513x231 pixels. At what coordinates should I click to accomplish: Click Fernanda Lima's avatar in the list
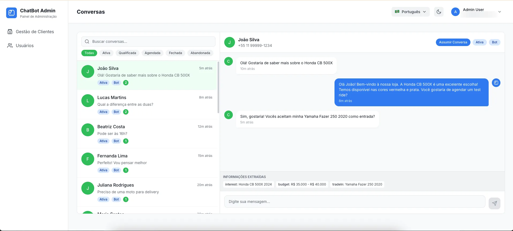pyautogui.click(x=88, y=159)
